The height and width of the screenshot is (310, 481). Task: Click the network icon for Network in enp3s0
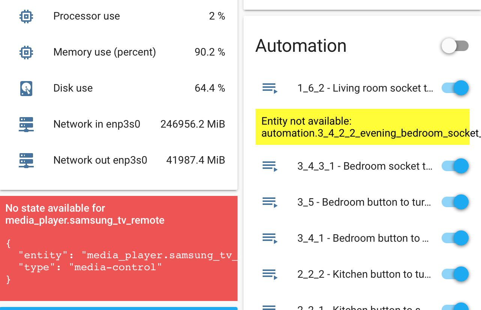26,124
